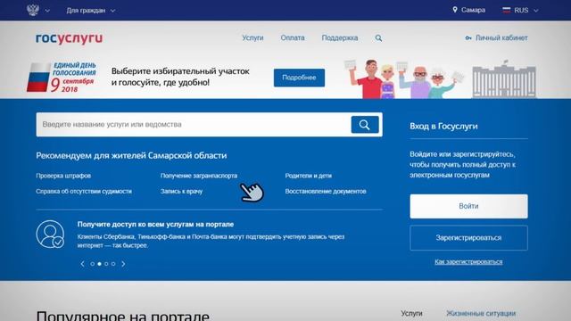Open the Запись к врачу link
Screen dimensions: 571x321
pyautogui.click(x=181, y=192)
